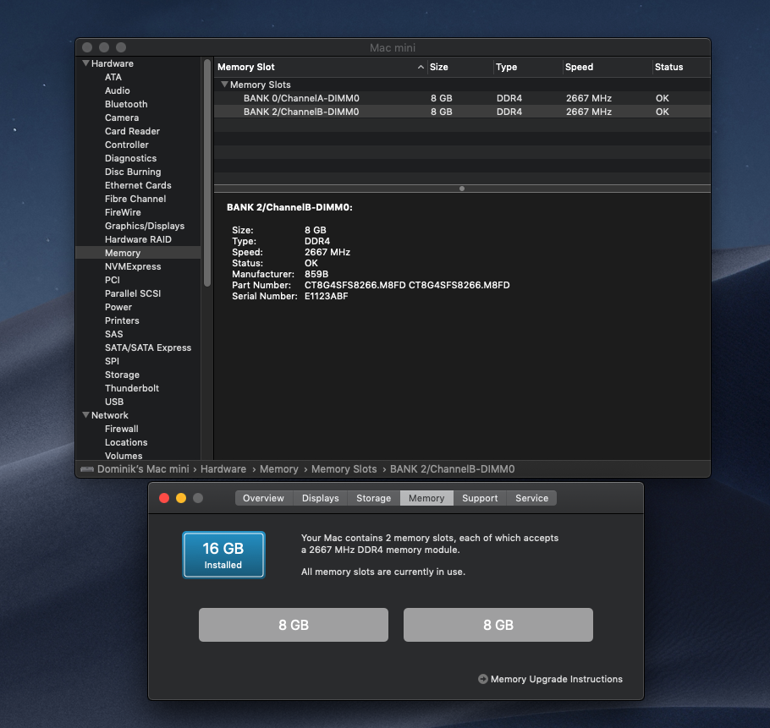Click the serial number E1123ABF
The image size is (770, 728).
[326, 296]
